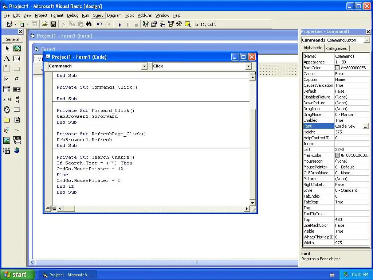373x280 pixels.
Task: Click the Project1 - Microsoft Visual Basic taskbar button
Action: (67, 275)
